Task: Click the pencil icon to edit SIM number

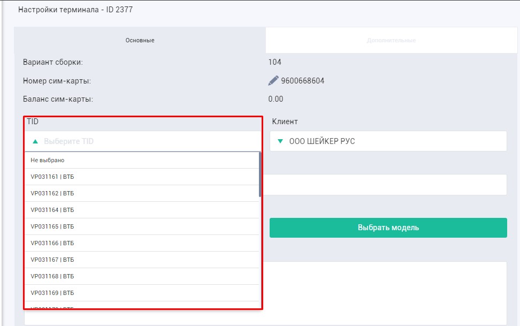Action: tap(273, 81)
